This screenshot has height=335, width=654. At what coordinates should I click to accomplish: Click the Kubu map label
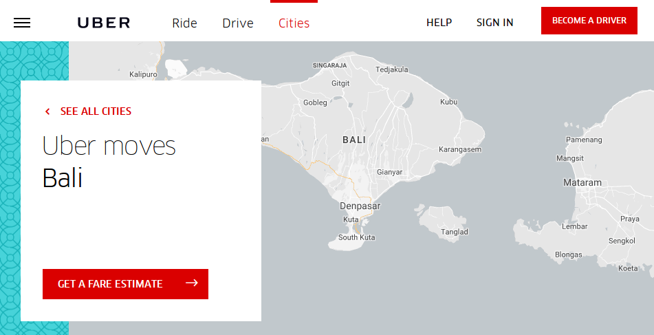[x=449, y=102]
